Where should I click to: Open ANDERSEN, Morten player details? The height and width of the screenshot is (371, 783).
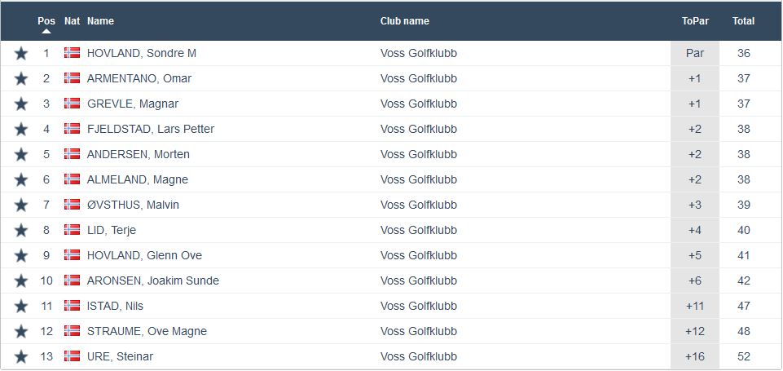(x=138, y=154)
